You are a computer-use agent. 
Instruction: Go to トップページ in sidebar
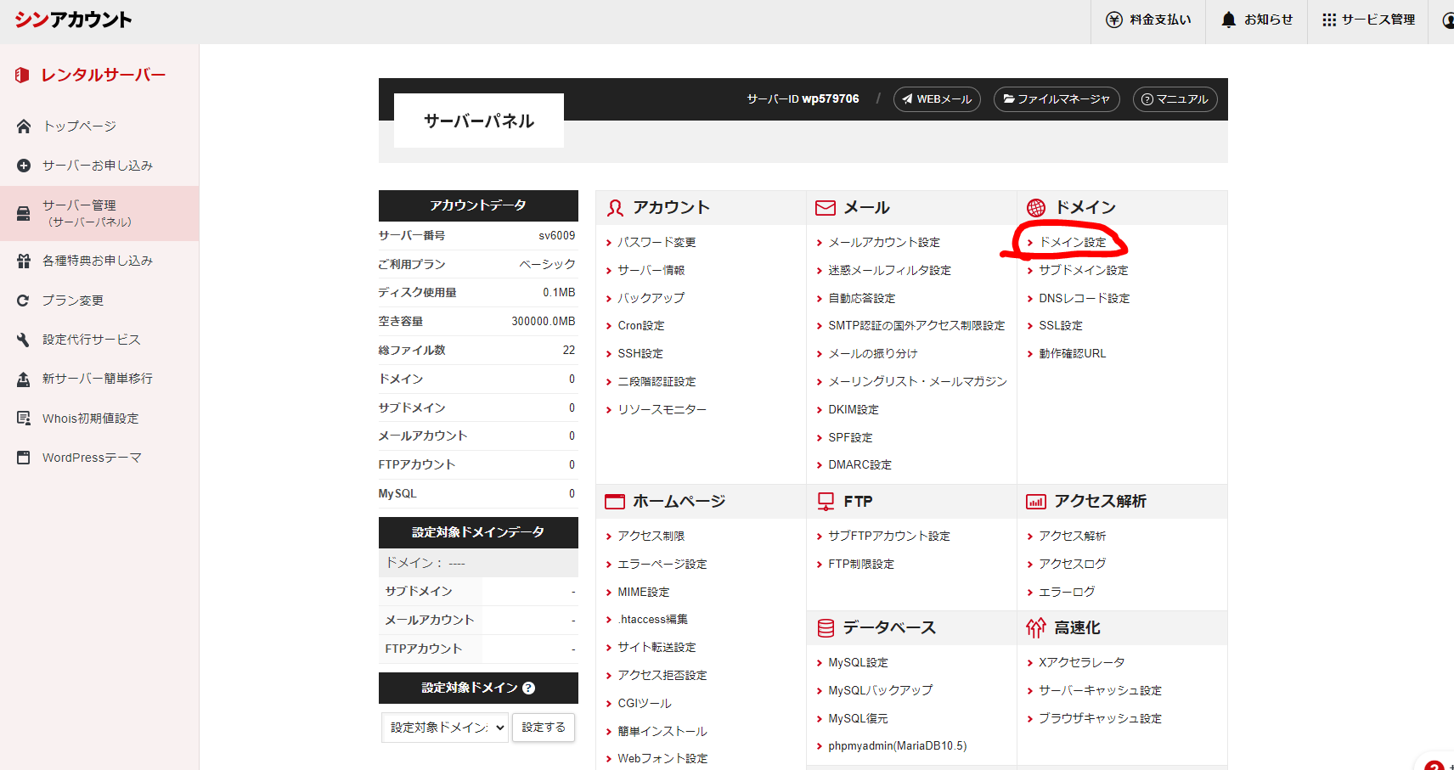[80, 126]
